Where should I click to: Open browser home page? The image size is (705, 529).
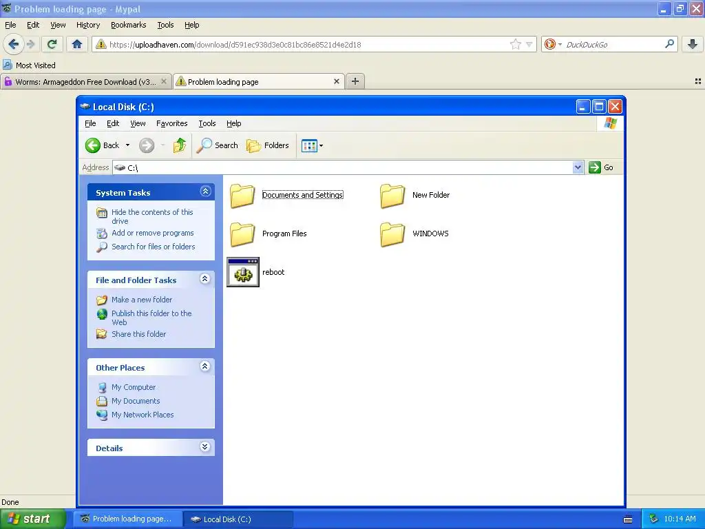click(x=77, y=44)
